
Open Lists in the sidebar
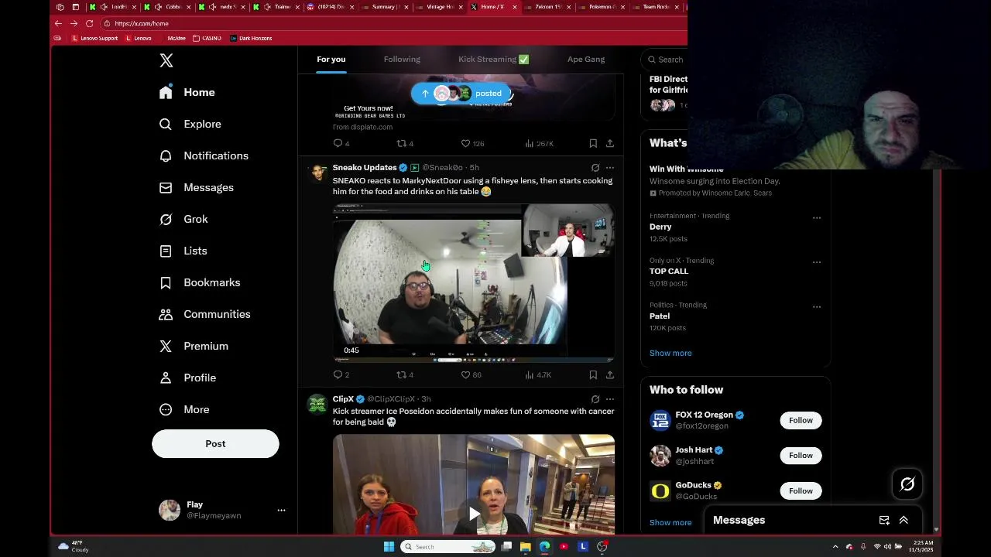183,251
